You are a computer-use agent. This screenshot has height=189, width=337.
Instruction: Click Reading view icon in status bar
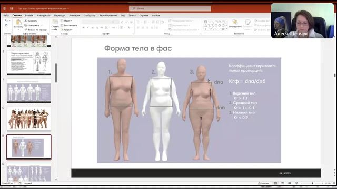(290, 183)
